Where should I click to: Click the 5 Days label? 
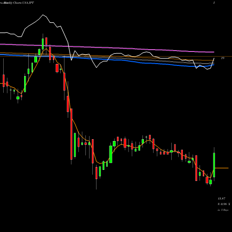tap(223, 210)
